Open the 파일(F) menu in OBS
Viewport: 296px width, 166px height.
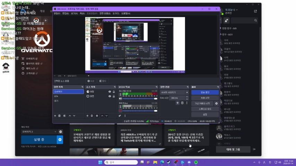tap(57, 13)
